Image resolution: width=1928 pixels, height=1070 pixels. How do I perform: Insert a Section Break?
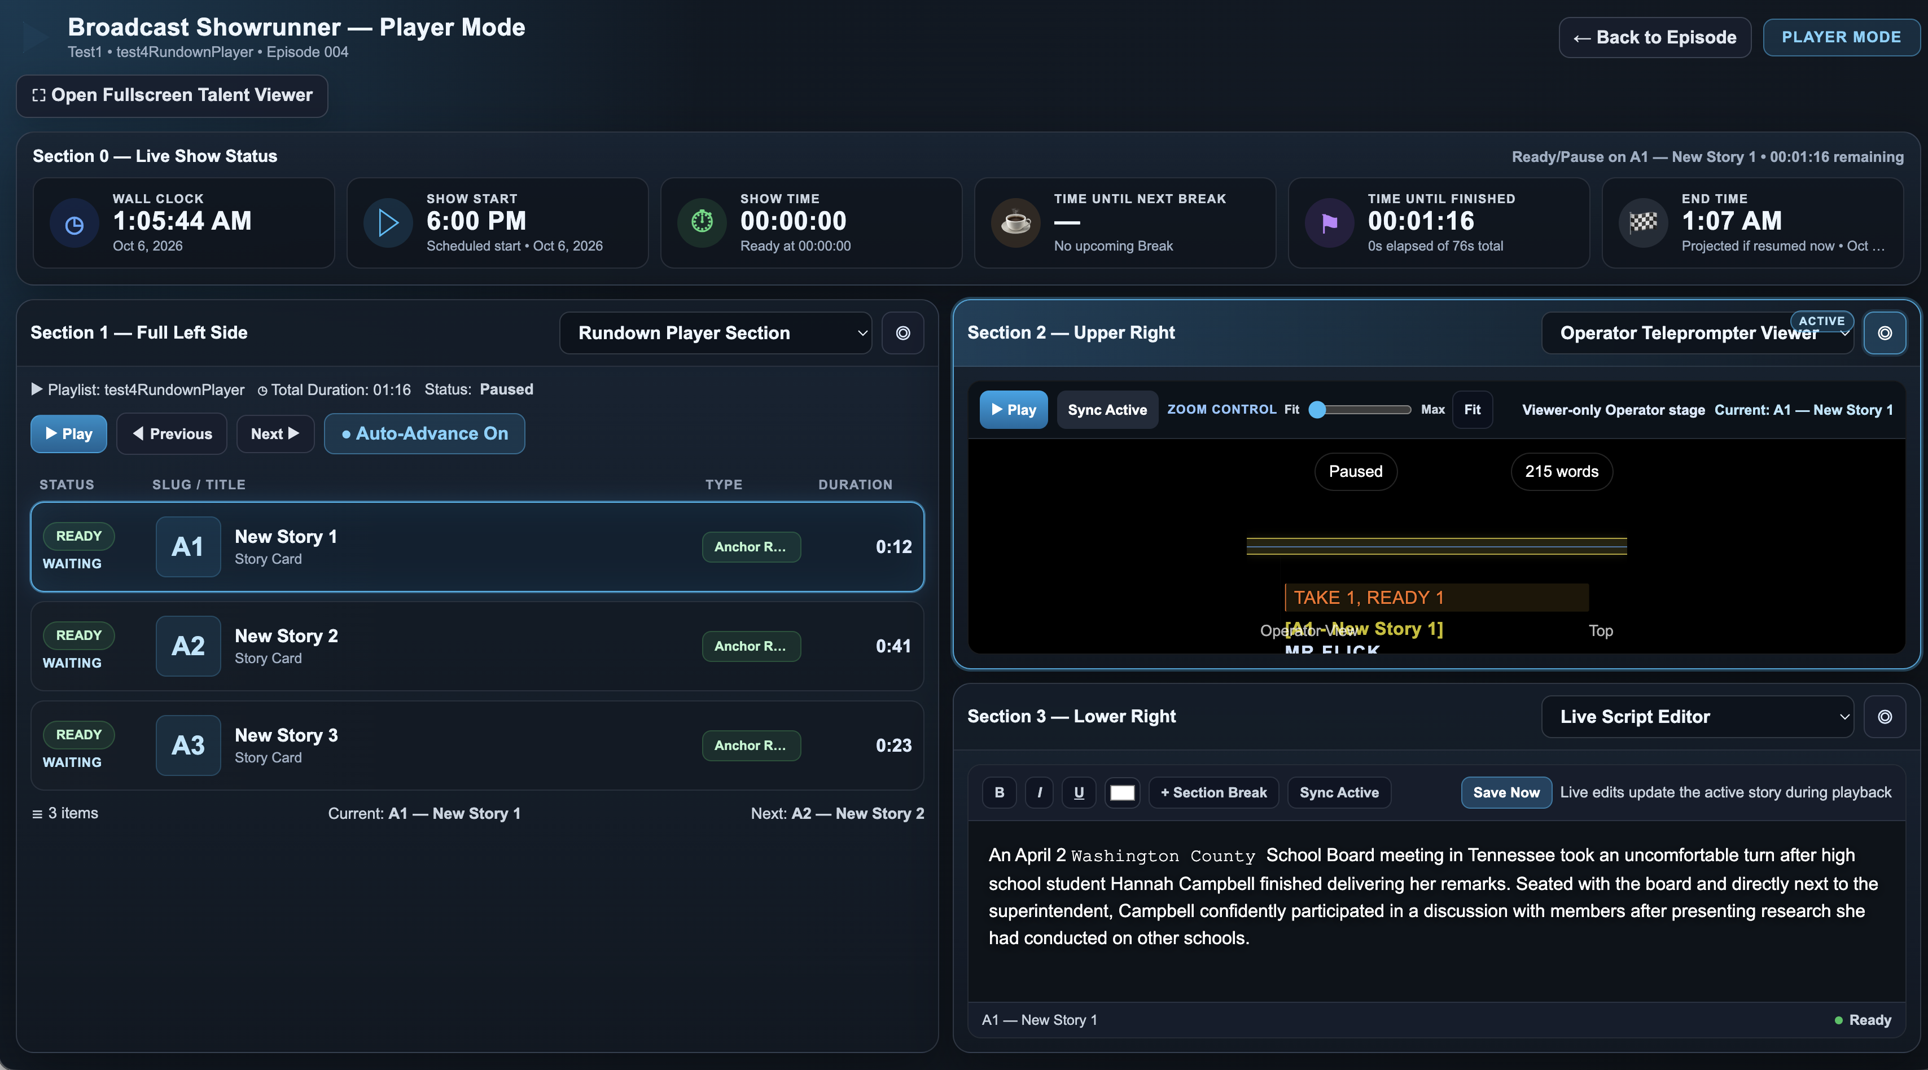[x=1213, y=792]
